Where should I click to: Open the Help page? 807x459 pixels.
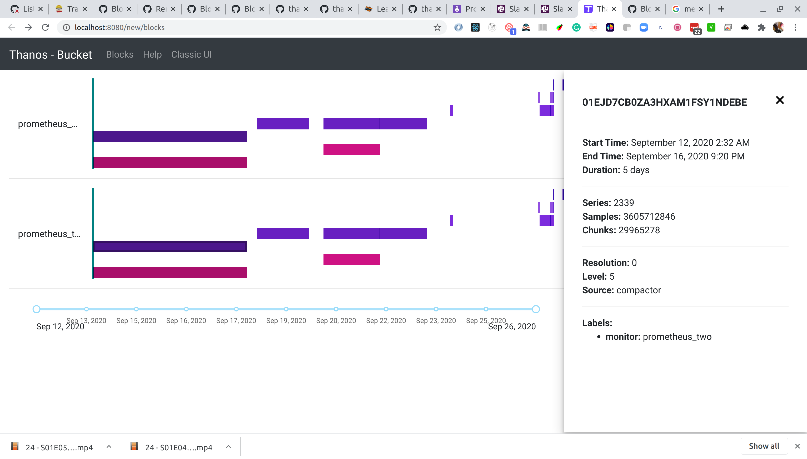[x=152, y=54]
